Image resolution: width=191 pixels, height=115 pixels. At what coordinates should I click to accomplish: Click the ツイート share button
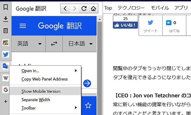[151, 26]
